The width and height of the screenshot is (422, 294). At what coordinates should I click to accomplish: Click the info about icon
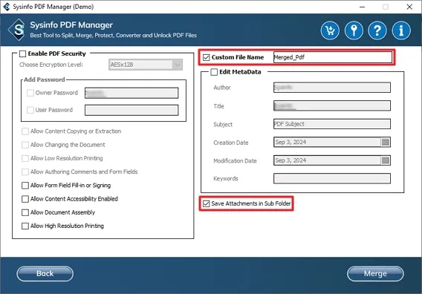401,30
